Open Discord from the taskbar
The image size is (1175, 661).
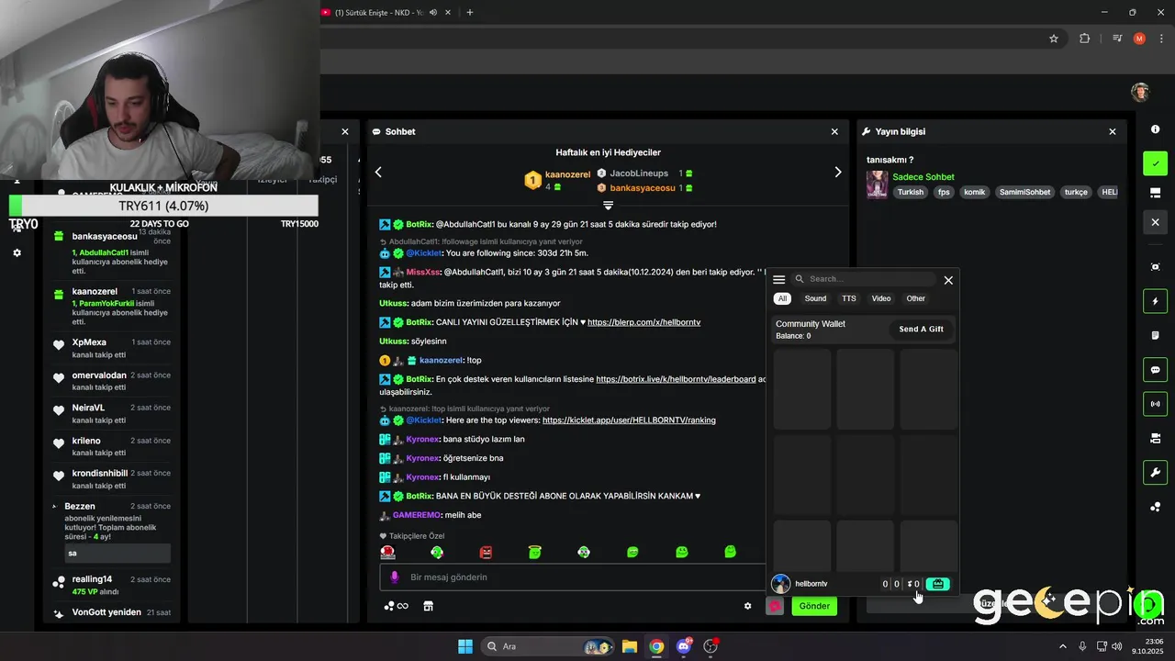click(683, 646)
